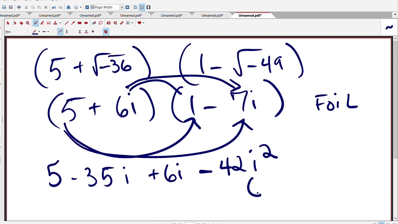Screen dimensions: 398x224
Task: Open the fifth Unnamed.pdf* tab from left
Action: coord(172,15)
